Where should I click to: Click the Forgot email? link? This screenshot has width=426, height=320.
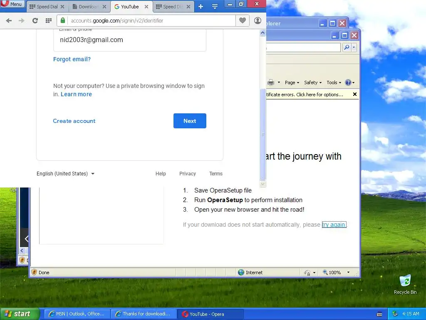(72, 59)
